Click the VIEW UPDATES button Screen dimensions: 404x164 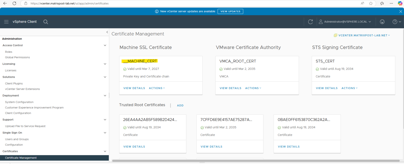point(230,11)
